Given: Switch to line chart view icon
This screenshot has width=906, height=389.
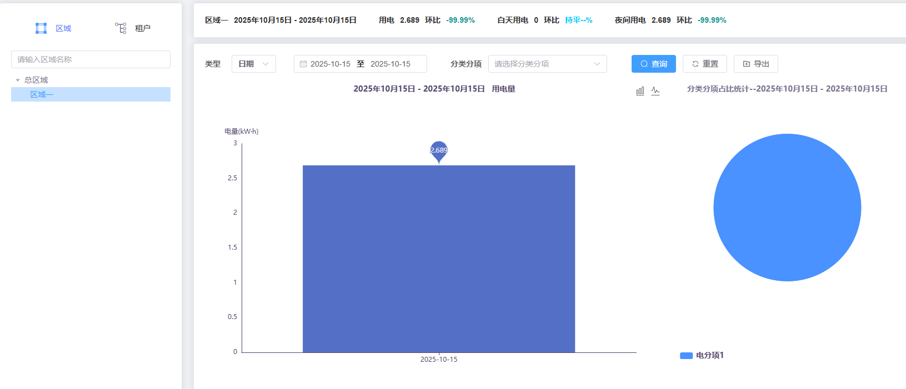Looking at the screenshot, I should [x=655, y=90].
